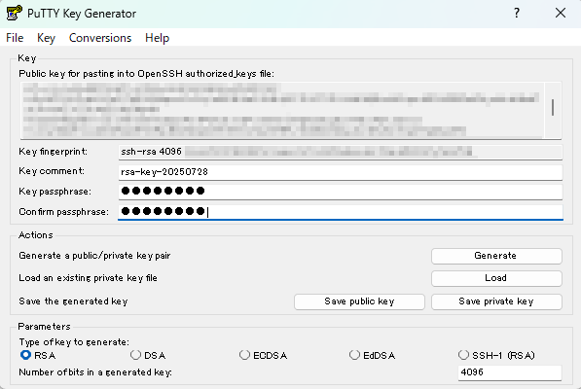Click the number of bits field
581x389 pixels.
[x=510, y=372]
